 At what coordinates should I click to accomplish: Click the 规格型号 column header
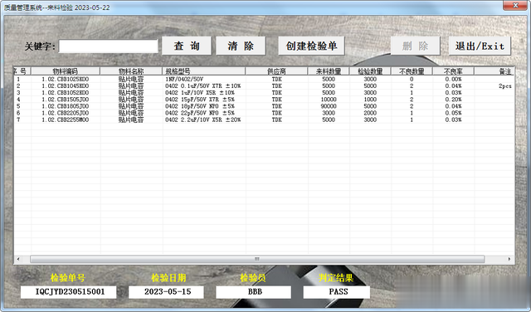pyautogui.click(x=204, y=71)
